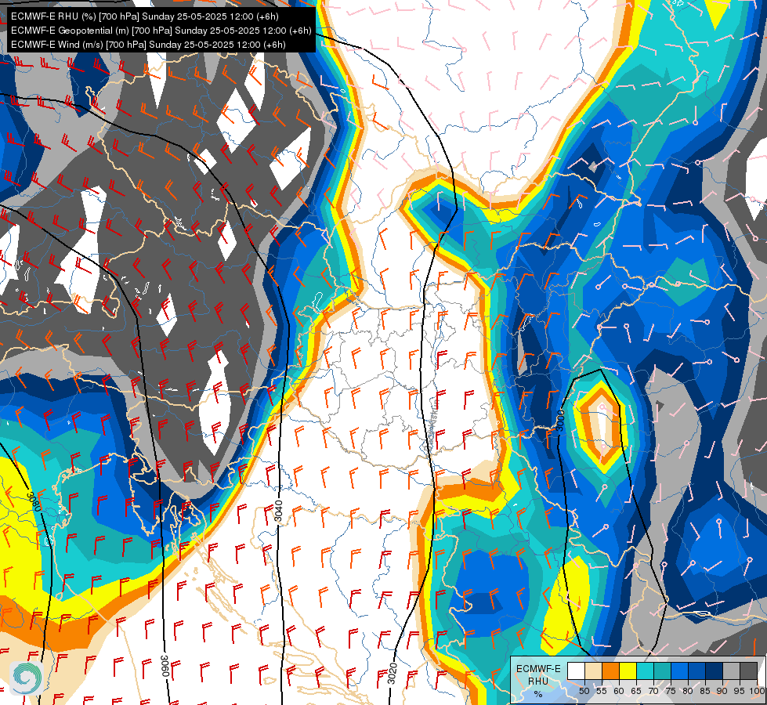Viewport: 767px width, 705px height.
Task: Select the yellow 60-65% legend swatch
Action: [627, 671]
